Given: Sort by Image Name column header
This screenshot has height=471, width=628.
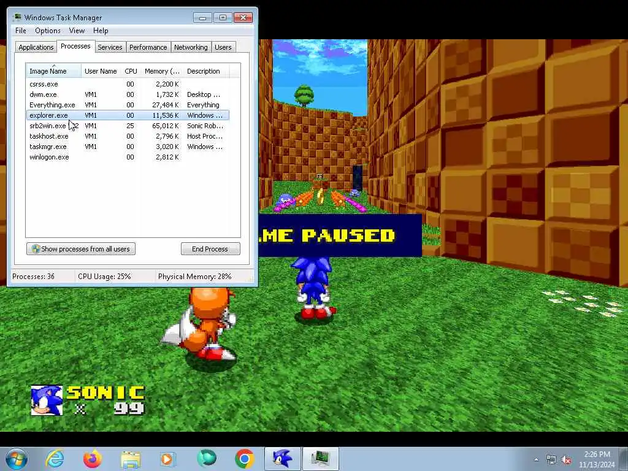Looking at the screenshot, I should pyautogui.click(x=54, y=71).
